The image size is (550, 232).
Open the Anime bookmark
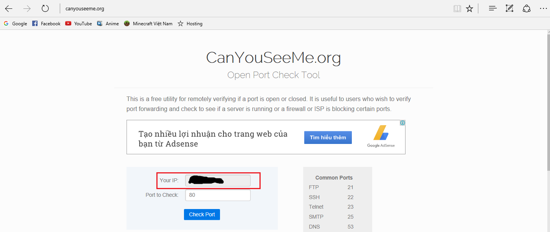coord(108,23)
